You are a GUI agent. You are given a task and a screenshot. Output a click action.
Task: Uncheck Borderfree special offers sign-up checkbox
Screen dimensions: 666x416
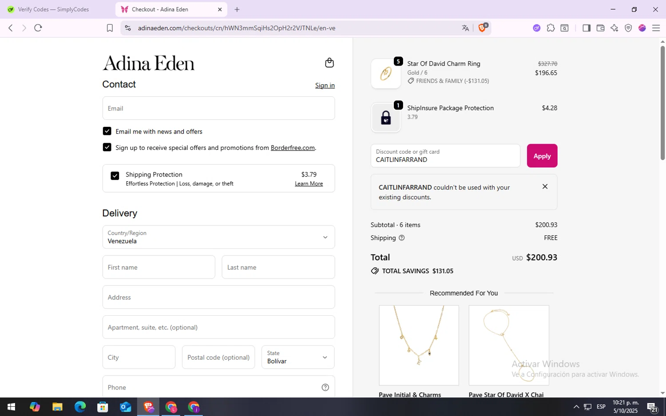[x=107, y=147]
